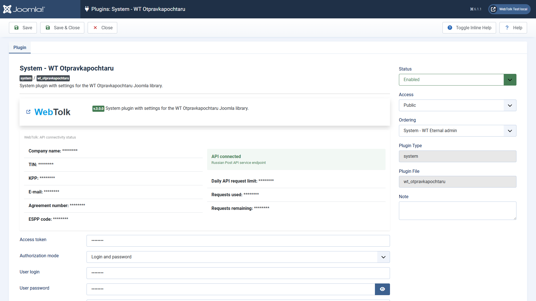The image size is (536, 301).
Task: Click the v.3.0.0 version badge
Action: coord(98,109)
